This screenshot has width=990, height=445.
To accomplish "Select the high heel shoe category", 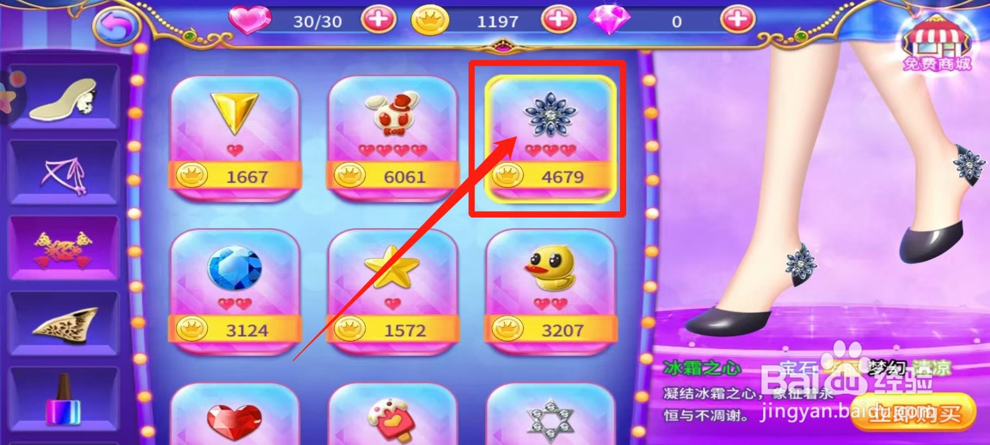I will click(63, 96).
